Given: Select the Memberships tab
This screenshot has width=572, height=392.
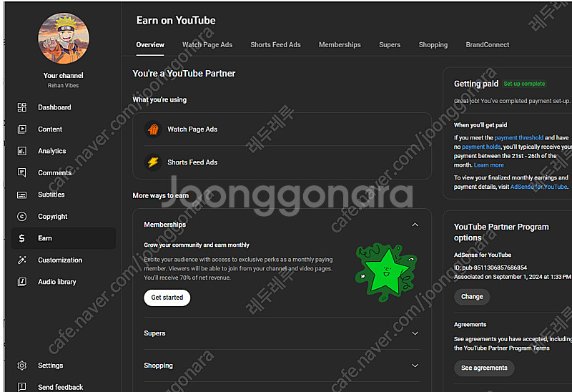Looking at the screenshot, I should coord(340,45).
